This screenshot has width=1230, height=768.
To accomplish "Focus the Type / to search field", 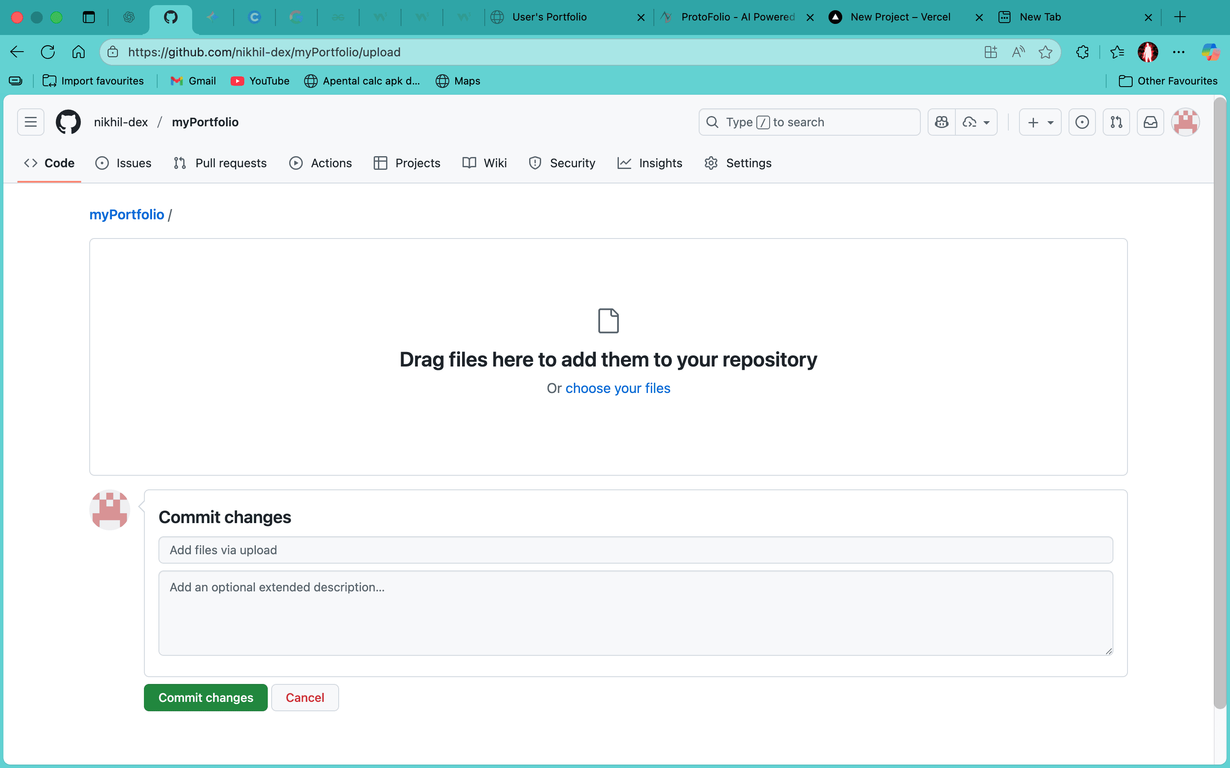I will (x=809, y=122).
